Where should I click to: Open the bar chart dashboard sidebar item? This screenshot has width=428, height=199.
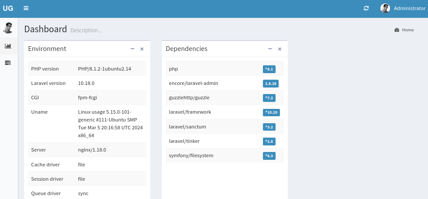pos(8,46)
